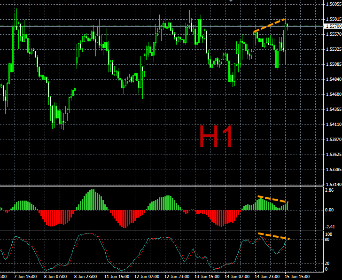Click price axis value 1.54840
The image size is (342, 280).
(x=334, y=79)
